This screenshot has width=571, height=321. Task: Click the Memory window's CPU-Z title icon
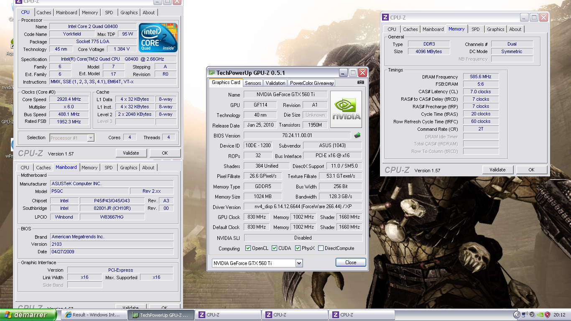click(x=385, y=18)
